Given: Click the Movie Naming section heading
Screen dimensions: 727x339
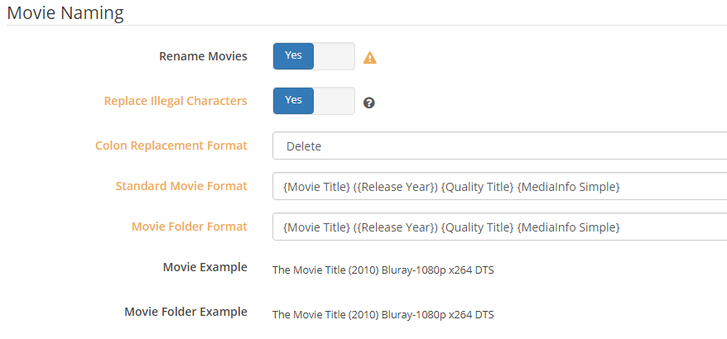Looking at the screenshot, I should click(65, 12).
